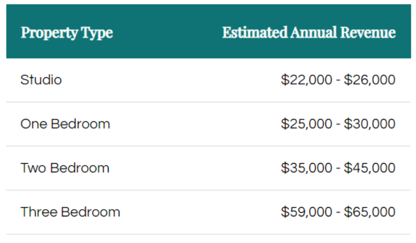The height and width of the screenshot is (243, 416).
Task: Click the $35,000 - $45,000 revenue value
Action: 338,168
